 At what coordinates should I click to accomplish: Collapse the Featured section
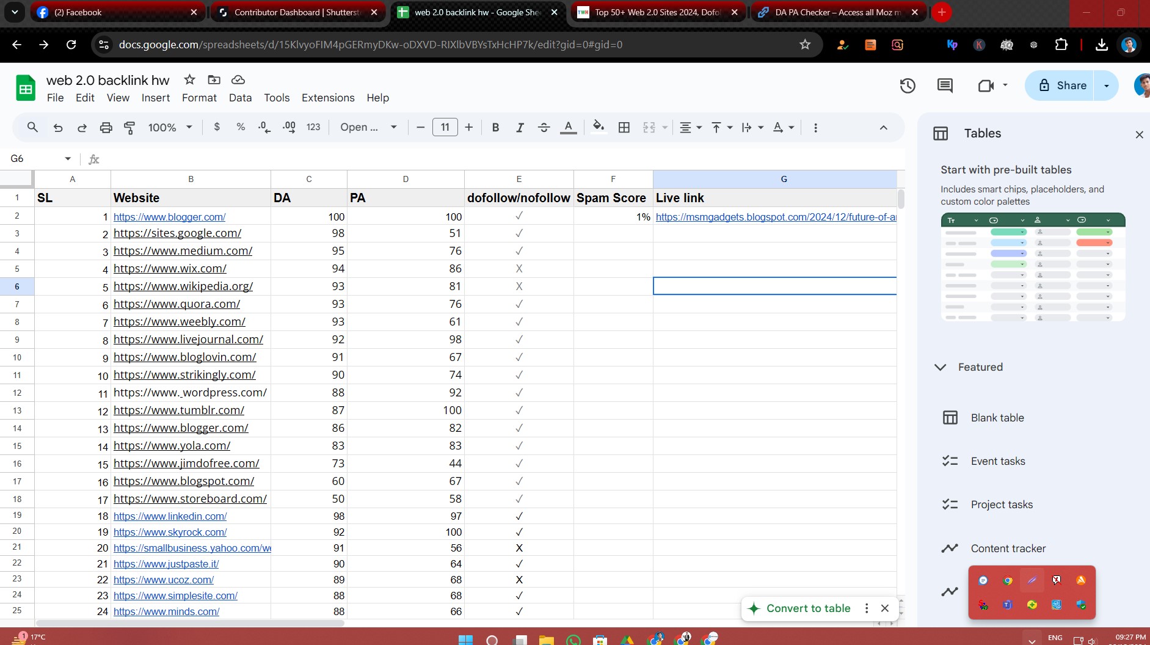(x=941, y=367)
